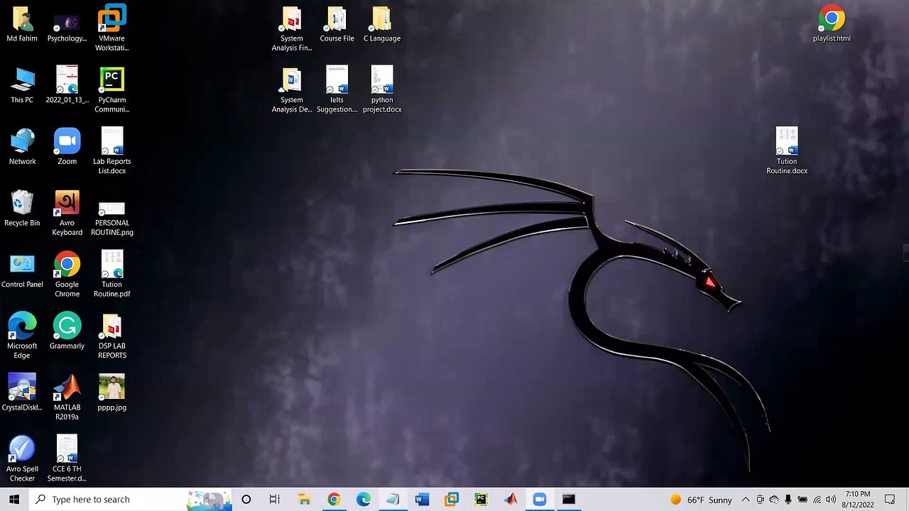909x511 pixels.
Task: Open Wi-Fi network settings flyout
Action: [x=817, y=500]
